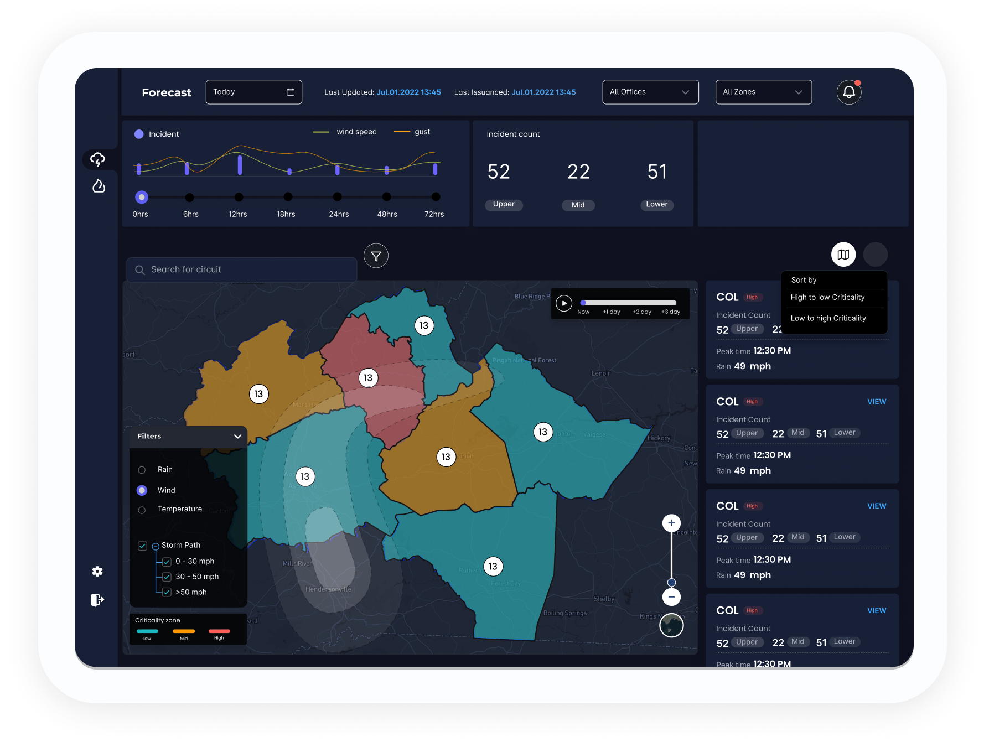984x747 pixels.
Task: Click the 13 marker in southern teal zone
Action: (x=493, y=566)
